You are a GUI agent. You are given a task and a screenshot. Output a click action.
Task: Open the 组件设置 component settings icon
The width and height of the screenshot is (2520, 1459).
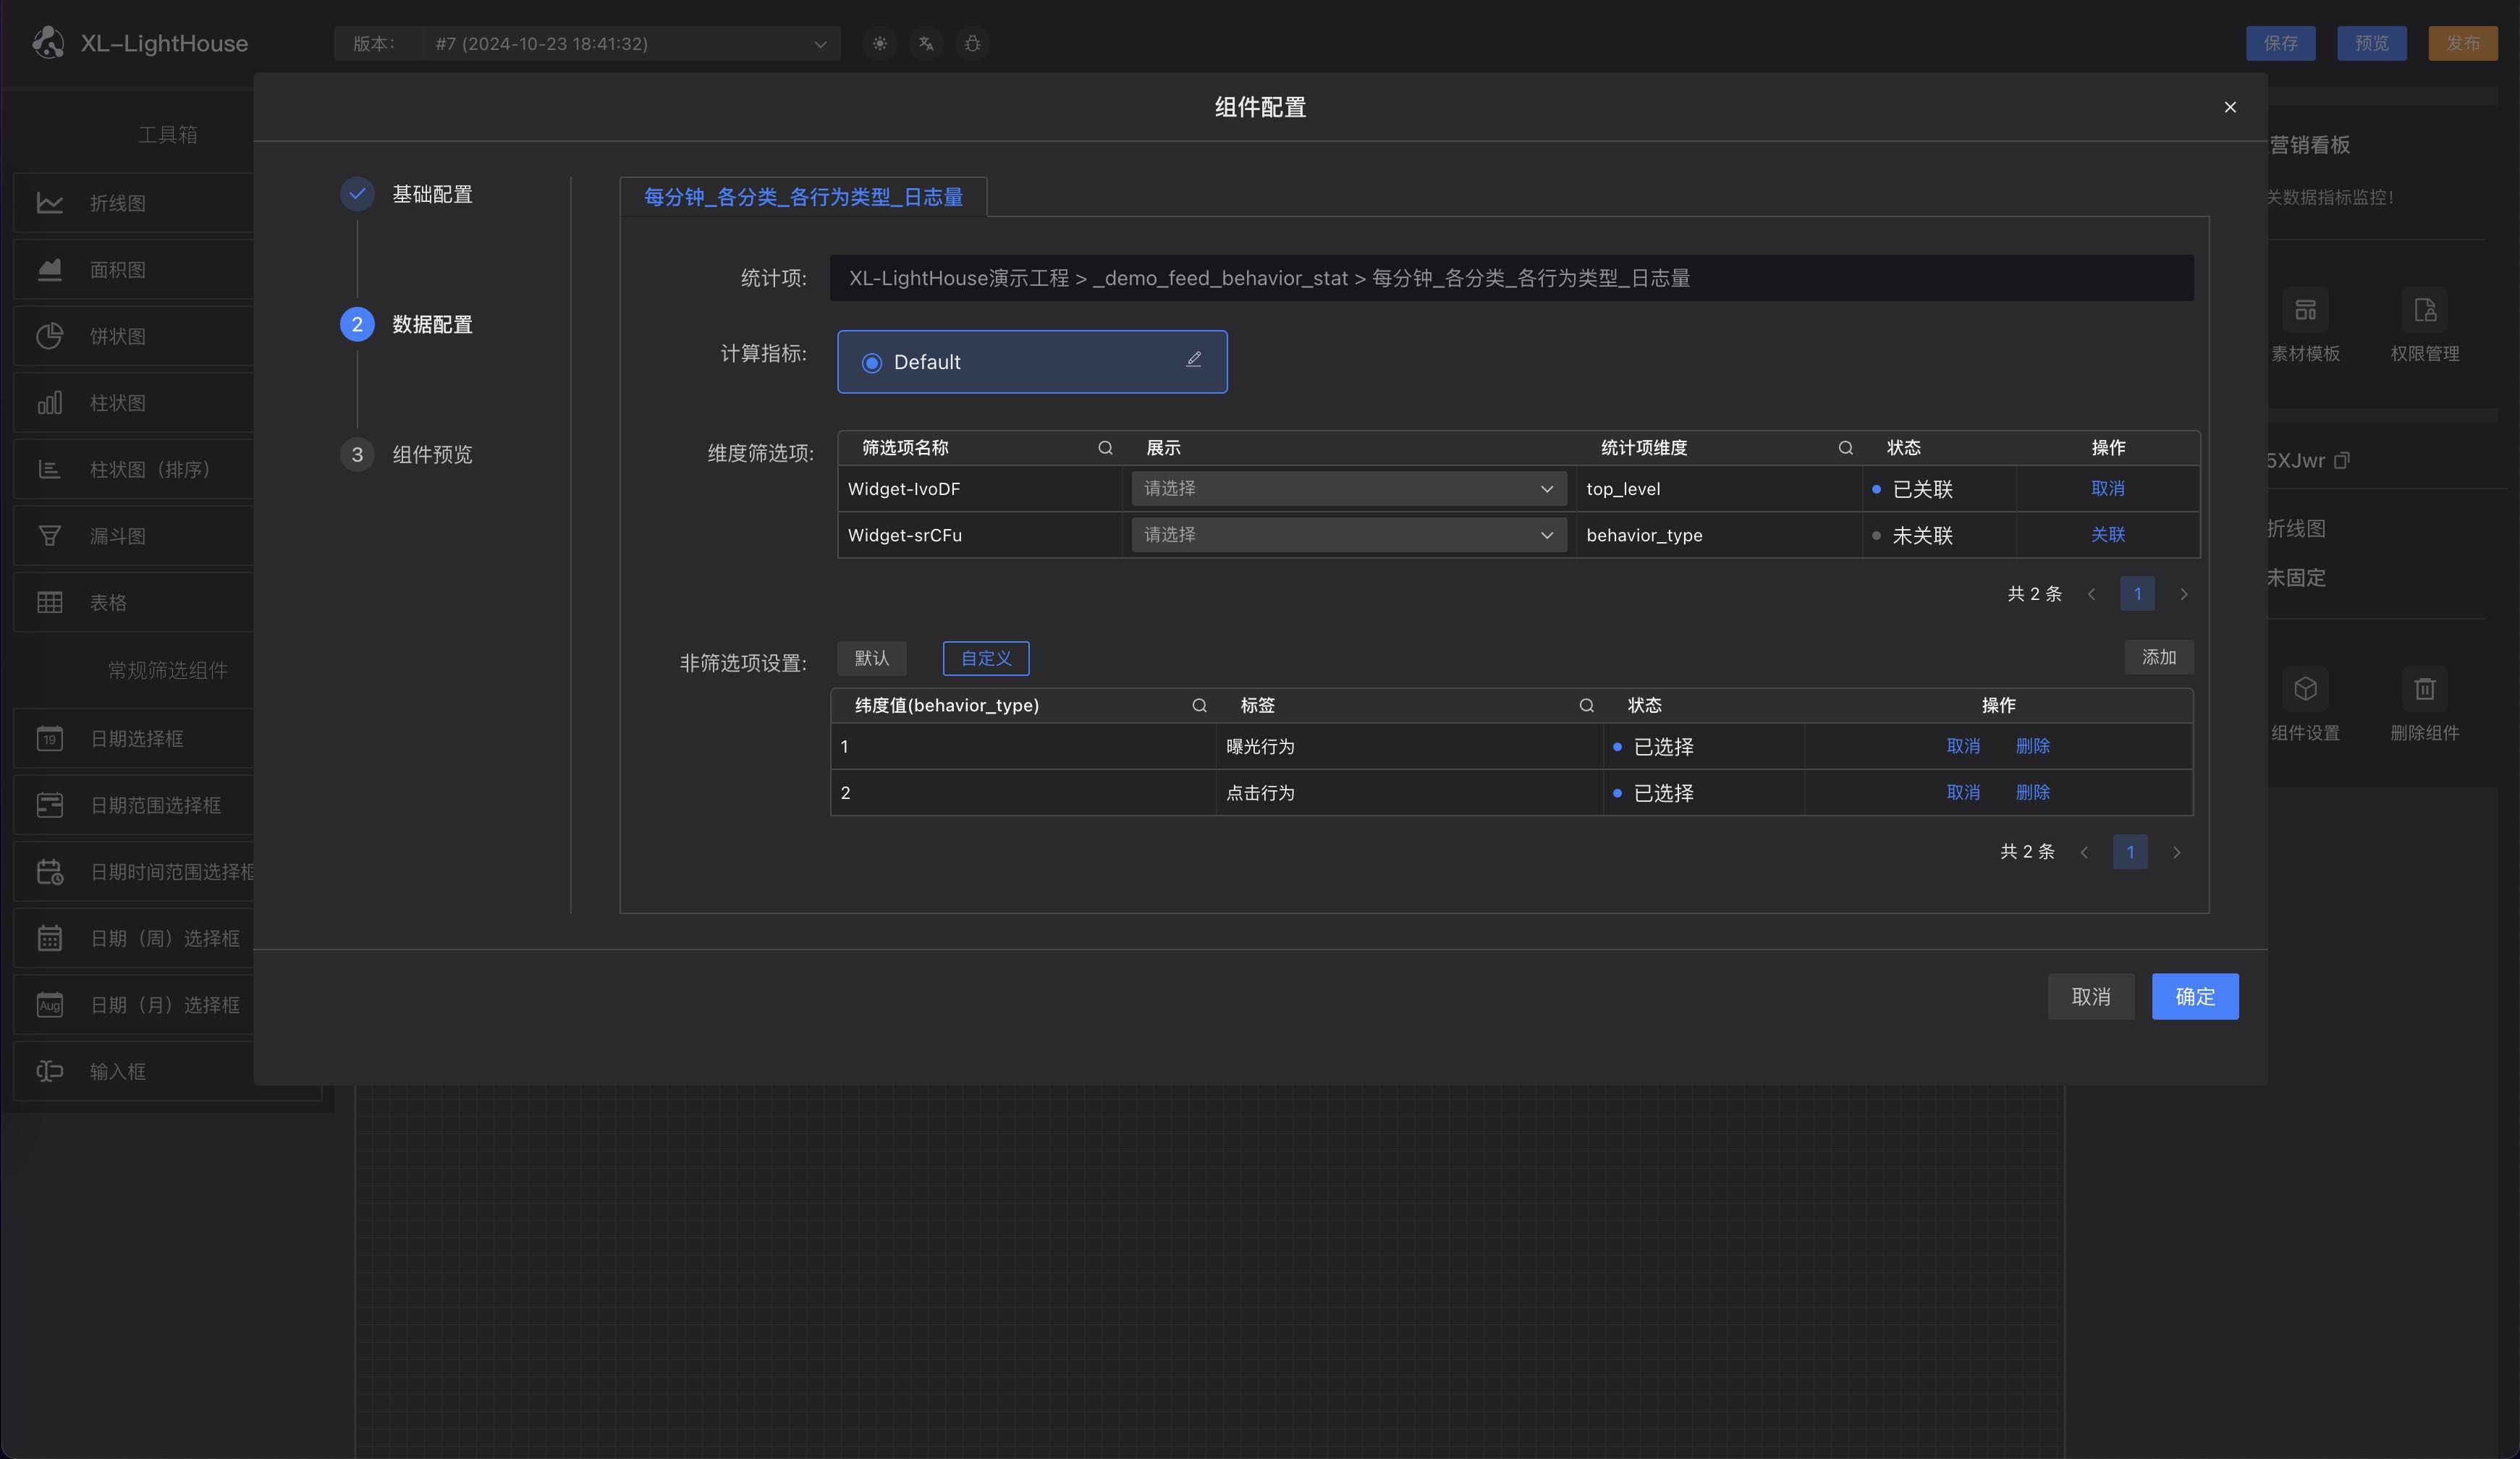click(2305, 689)
